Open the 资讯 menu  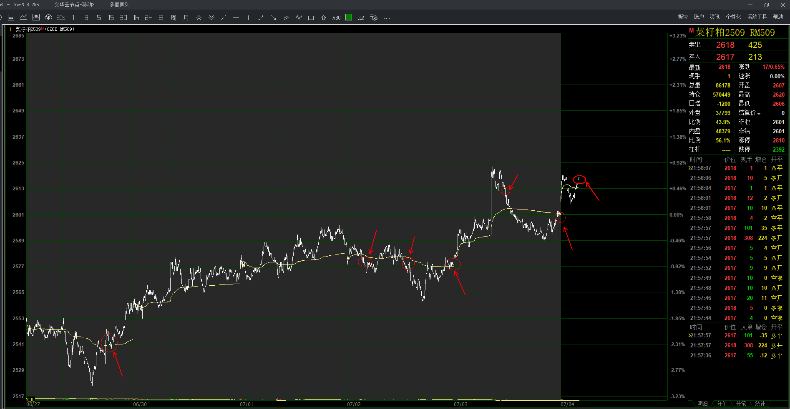pos(715,17)
